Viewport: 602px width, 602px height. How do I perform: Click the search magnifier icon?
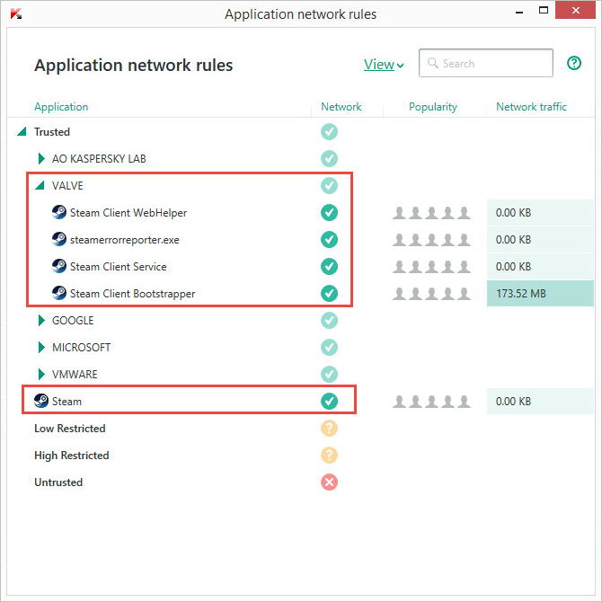tap(433, 63)
